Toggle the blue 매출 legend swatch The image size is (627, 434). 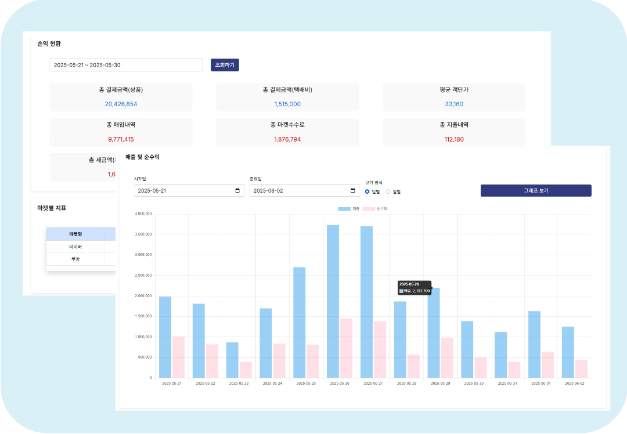344,209
